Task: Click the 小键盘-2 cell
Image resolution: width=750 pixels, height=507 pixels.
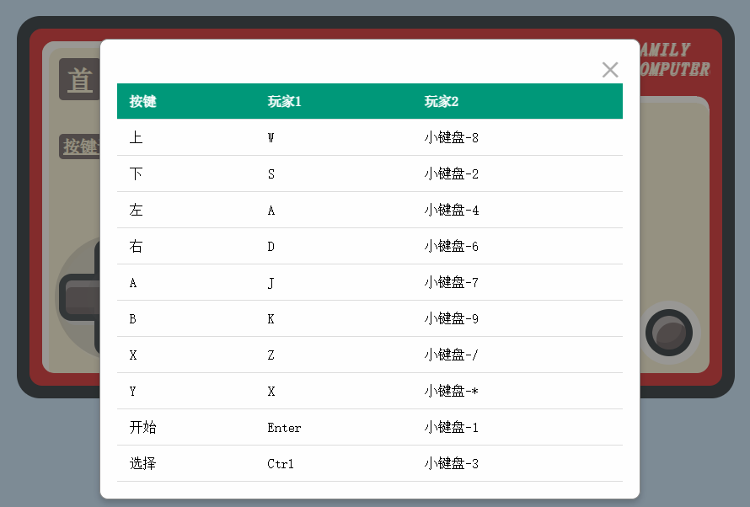Action: pos(451,174)
